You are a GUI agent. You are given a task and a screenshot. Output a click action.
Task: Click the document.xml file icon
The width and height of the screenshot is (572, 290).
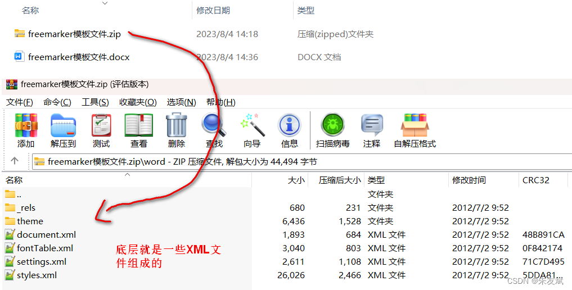(10, 234)
